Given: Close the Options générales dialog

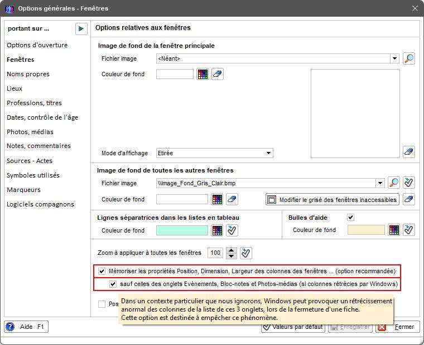Looking at the screenshot, I should point(415,9).
